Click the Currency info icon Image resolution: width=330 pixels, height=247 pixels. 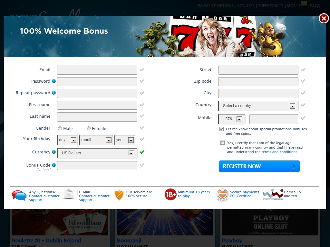(x=54, y=152)
